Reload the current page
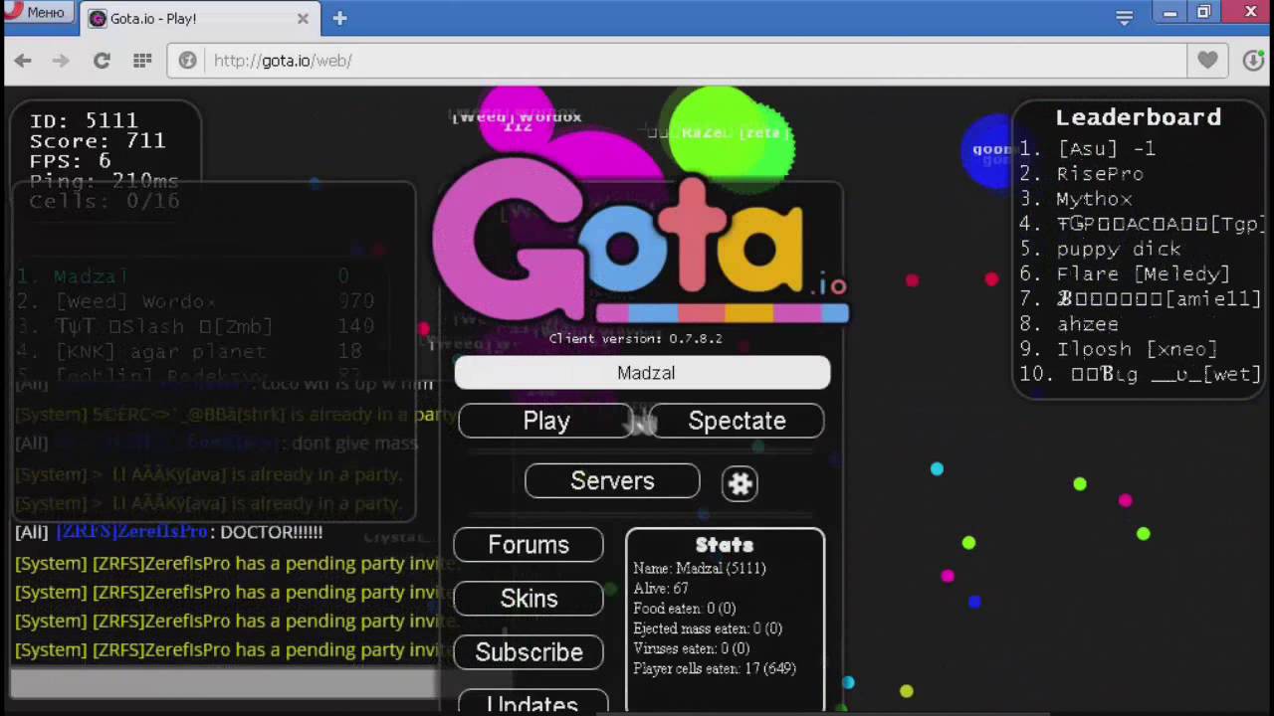Image resolution: width=1274 pixels, height=716 pixels. click(102, 61)
